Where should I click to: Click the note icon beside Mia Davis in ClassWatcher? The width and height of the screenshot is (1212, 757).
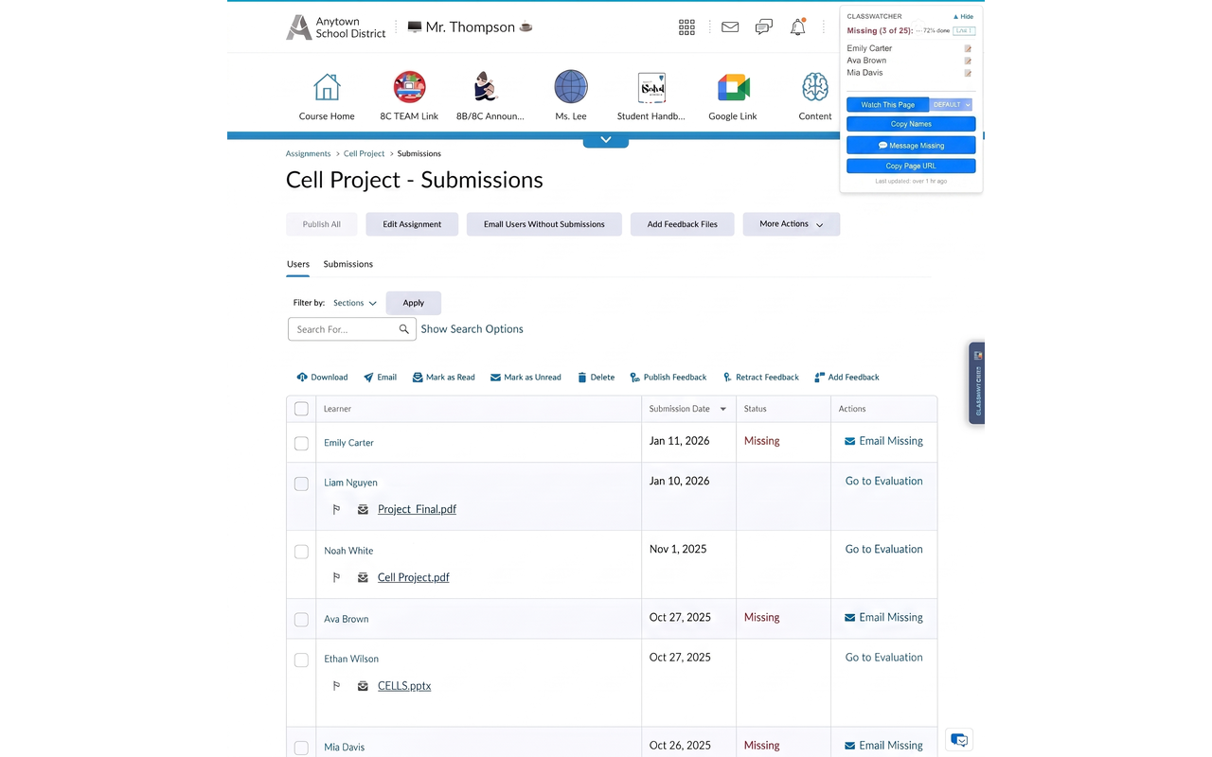click(968, 73)
